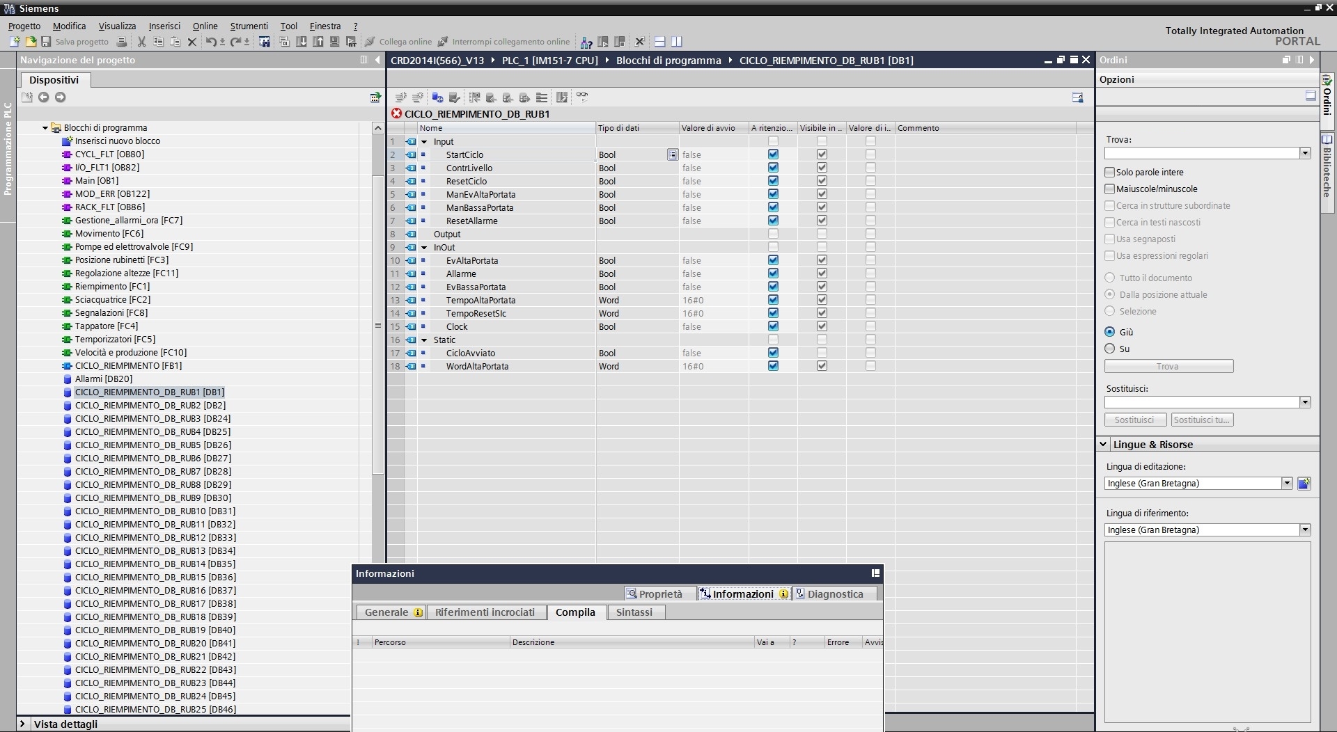This screenshot has height=732, width=1337.
Task: Select 'Allarmi [DB20]' in the tree
Action: (104, 379)
